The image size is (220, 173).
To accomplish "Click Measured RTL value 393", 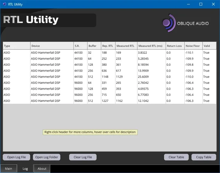I will 126,89.
